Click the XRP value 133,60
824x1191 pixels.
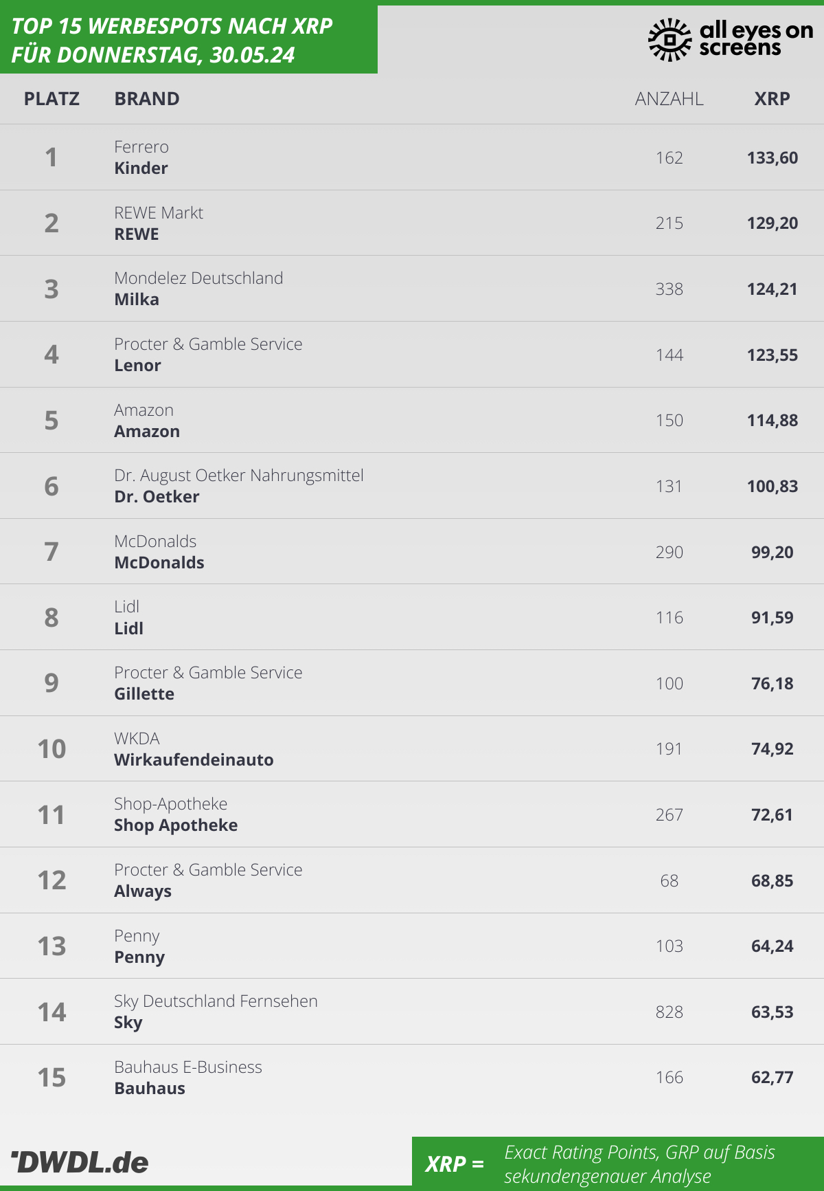coord(772,158)
